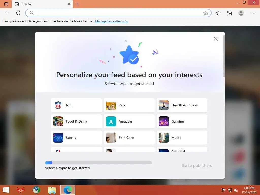Focus the address bar input field
The width and height of the screenshot is (260, 195).
tap(118, 13)
